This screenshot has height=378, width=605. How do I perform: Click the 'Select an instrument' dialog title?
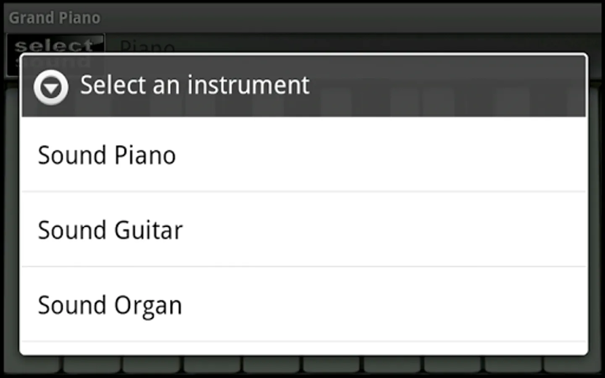[195, 85]
